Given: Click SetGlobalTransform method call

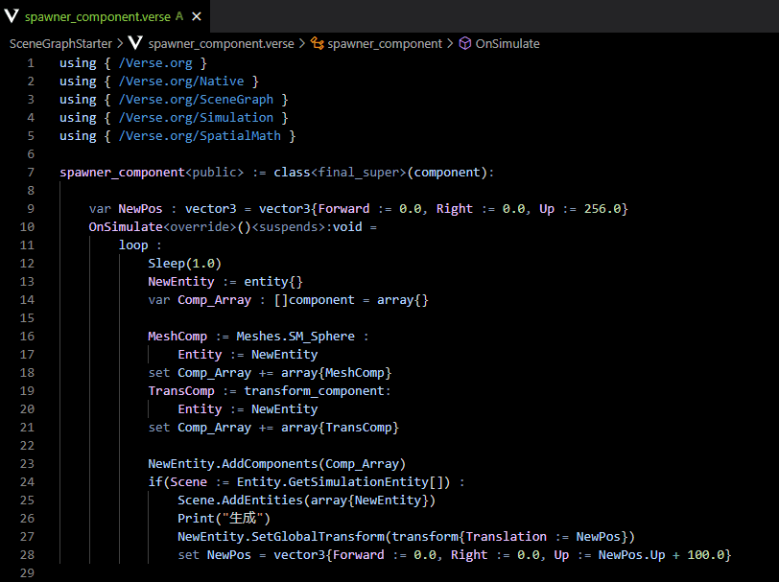Looking at the screenshot, I should (318, 536).
